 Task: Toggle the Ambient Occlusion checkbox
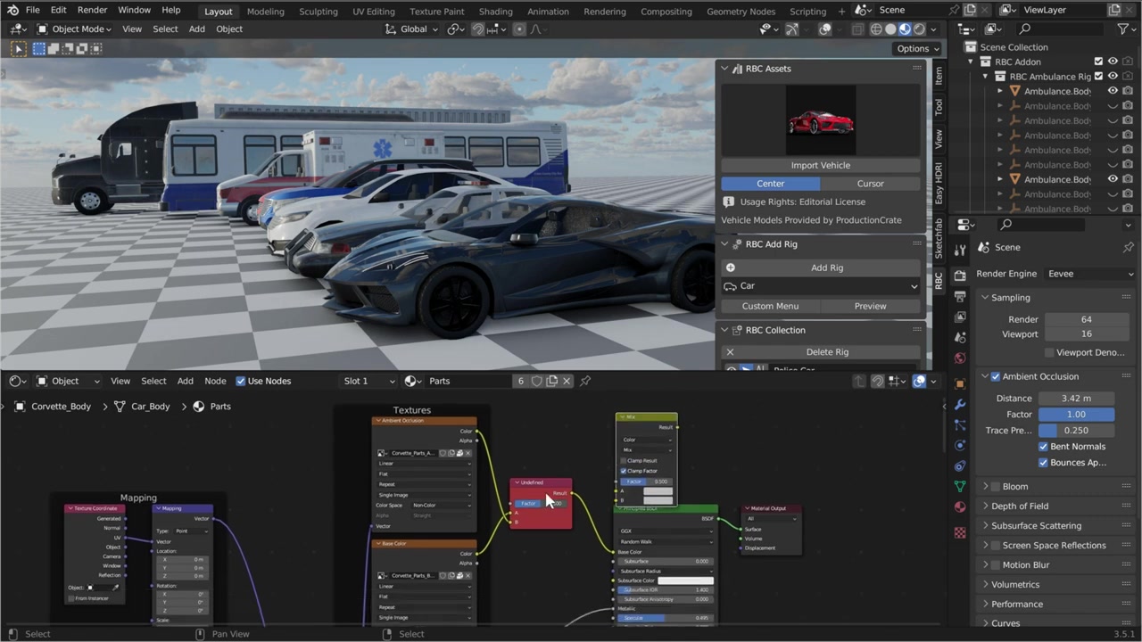(x=996, y=376)
